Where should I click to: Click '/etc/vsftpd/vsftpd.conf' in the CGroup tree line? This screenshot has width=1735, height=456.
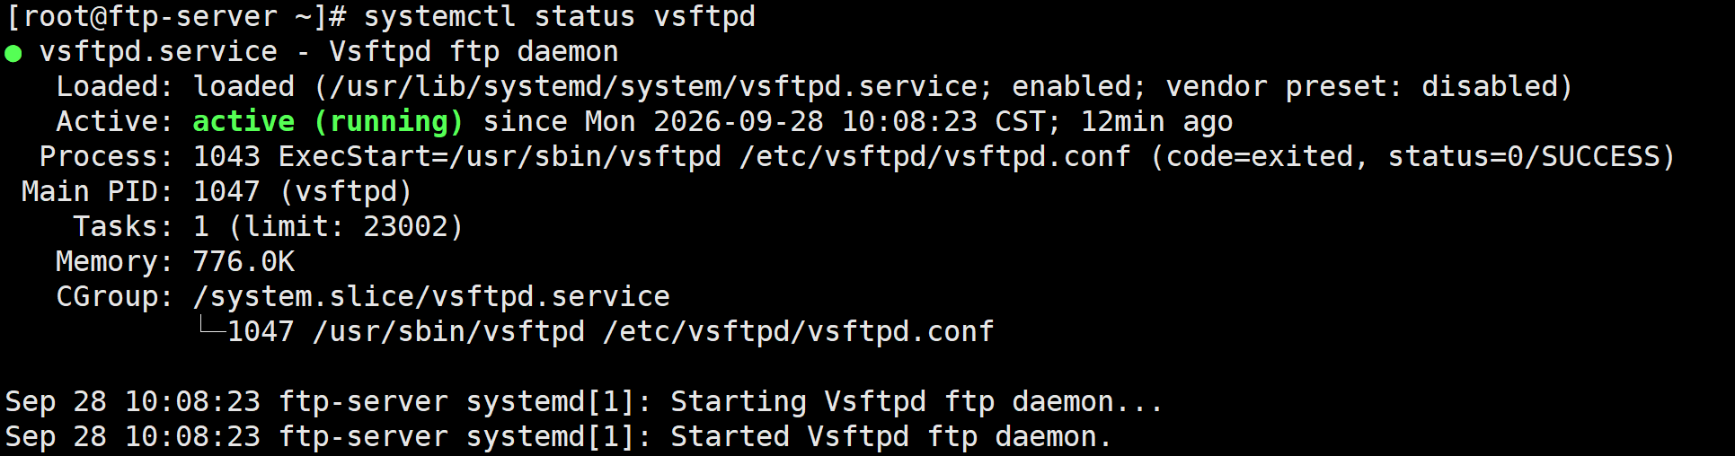799,332
